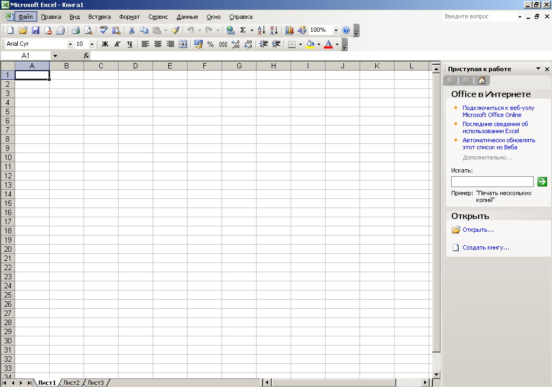Image resolution: width=552 pixels, height=387 pixels.
Task: Apply Percent Style format icon
Action: [210, 44]
